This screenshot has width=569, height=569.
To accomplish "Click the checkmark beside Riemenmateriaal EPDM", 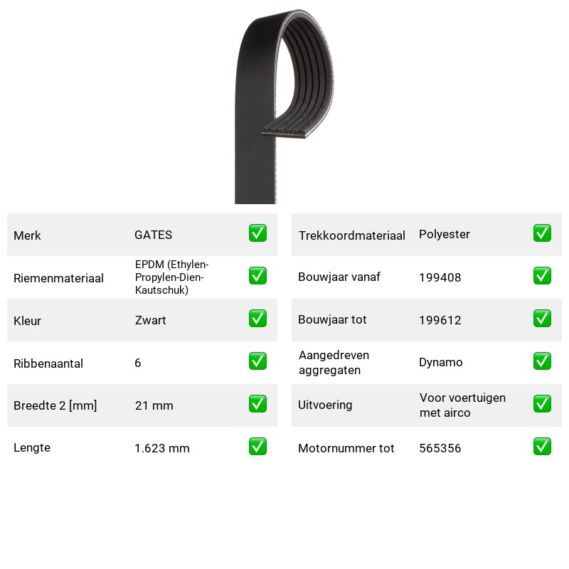I will click(x=257, y=276).
